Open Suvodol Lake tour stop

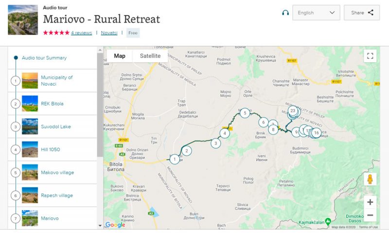56,126
